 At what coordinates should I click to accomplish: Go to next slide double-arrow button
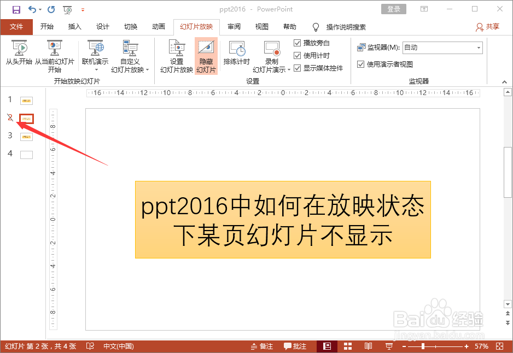[x=508, y=322]
